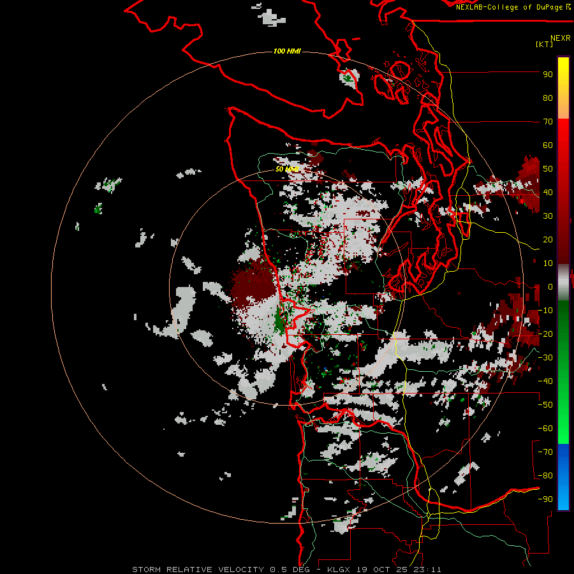Click the 100 NMI range ring label

coord(287,51)
